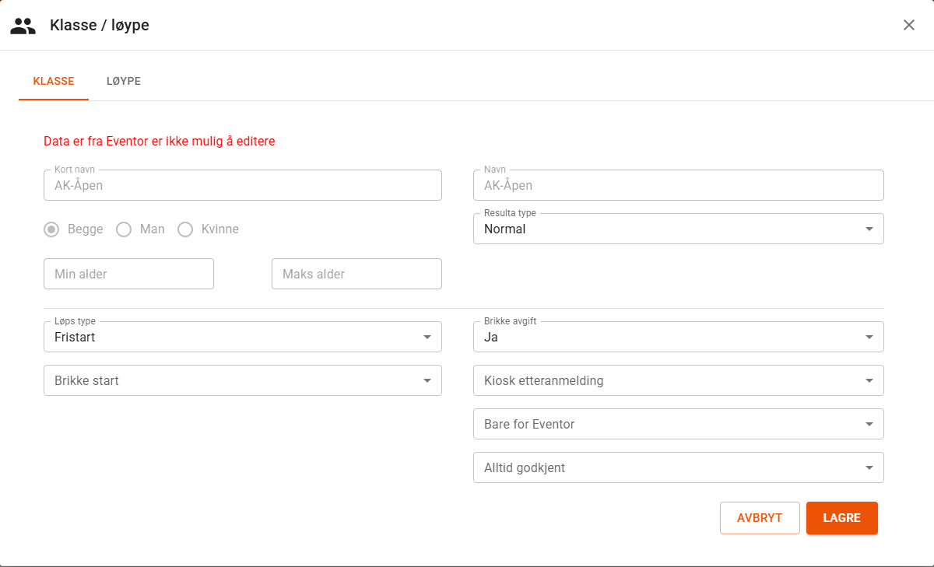This screenshot has height=567, width=934.
Task: Click the people group icon in header
Action: (x=23, y=26)
